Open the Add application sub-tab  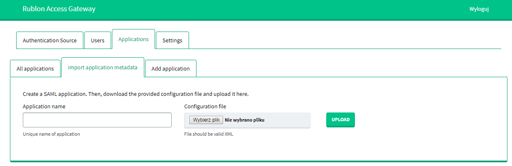(x=170, y=68)
